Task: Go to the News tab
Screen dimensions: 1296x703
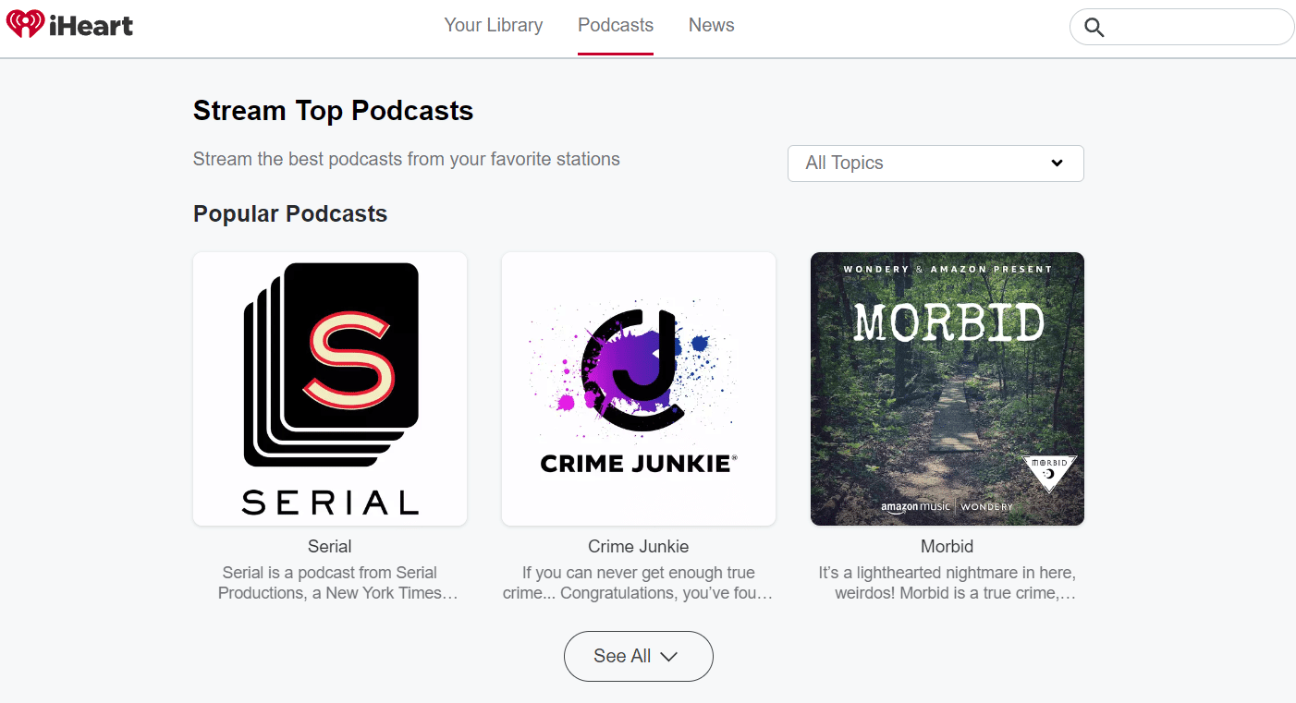Action: click(712, 26)
